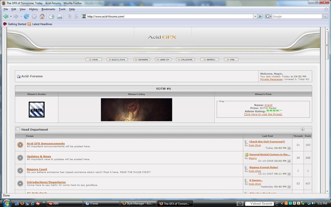The image size is (331, 207).
Task: Collapse the Head Department category
Action: coord(302,129)
